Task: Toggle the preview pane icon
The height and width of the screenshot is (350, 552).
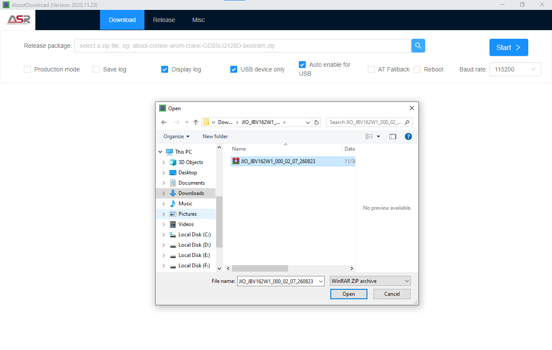Action: [x=392, y=136]
